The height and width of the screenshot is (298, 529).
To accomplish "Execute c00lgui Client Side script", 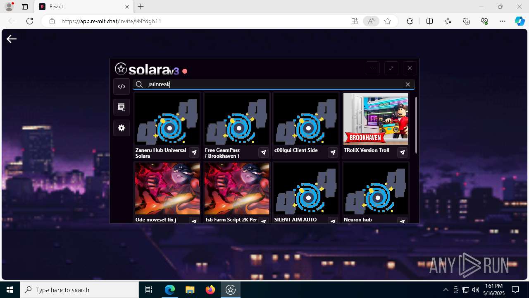I will pos(333,153).
